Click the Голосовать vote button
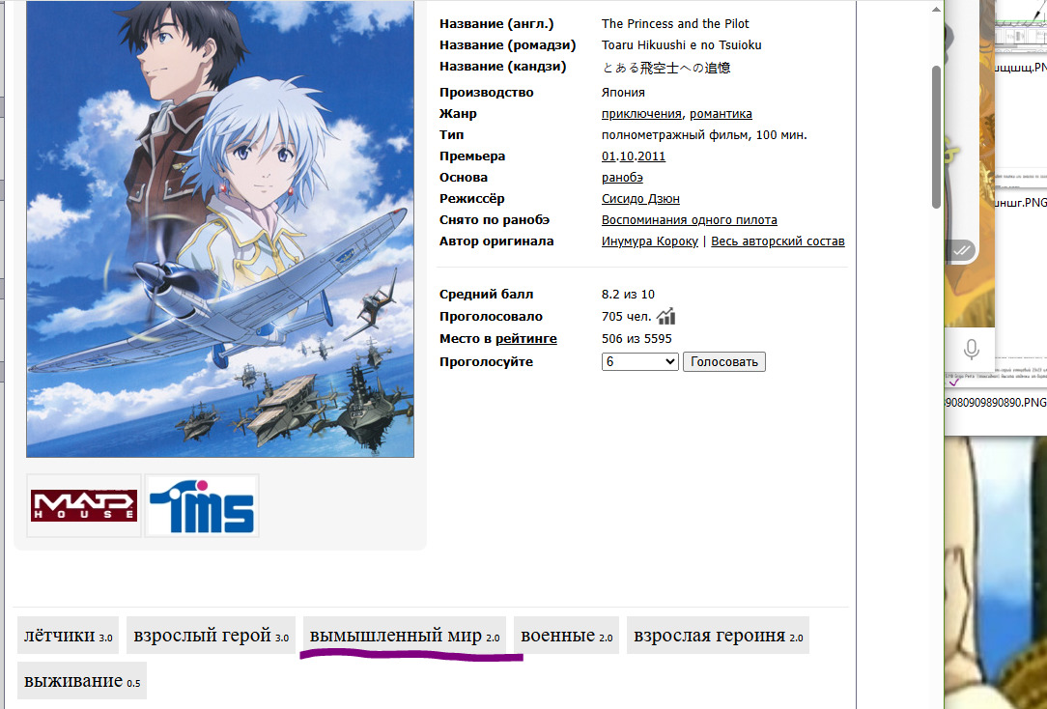The image size is (1047, 709). (x=723, y=362)
